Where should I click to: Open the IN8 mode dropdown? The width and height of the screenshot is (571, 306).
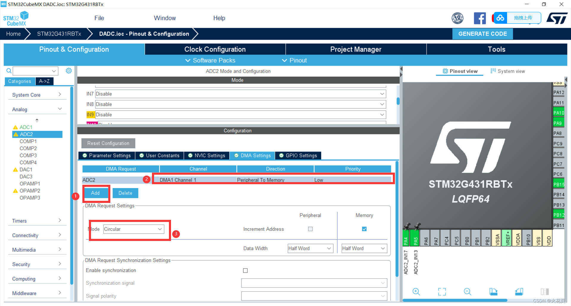click(241, 104)
